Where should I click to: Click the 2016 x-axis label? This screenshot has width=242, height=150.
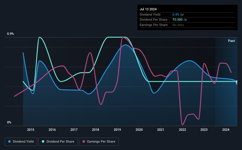pyautogui.click(x=52, y=130)
